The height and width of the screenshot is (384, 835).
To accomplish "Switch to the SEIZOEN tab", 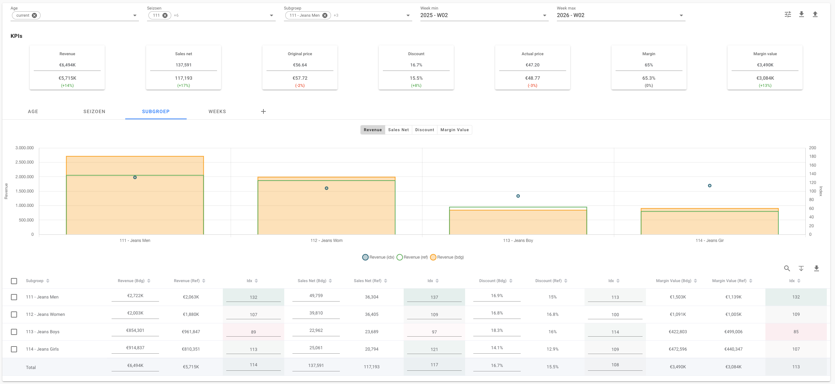I will 94,111.
